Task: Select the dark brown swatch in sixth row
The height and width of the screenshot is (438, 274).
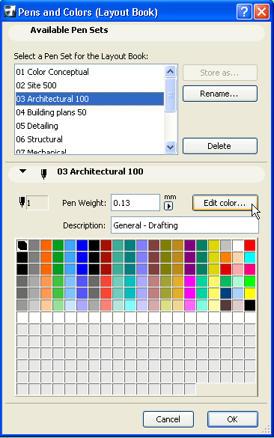Action: pyautogui.click(x=225, y=305)
